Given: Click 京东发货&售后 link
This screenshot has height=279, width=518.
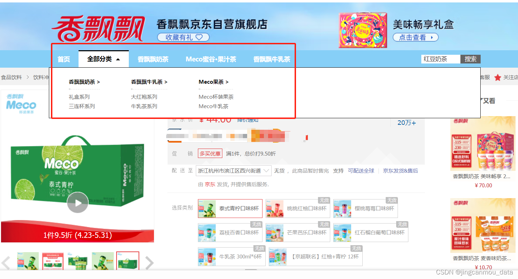Looking at the screenshot, I should coord(400,171).
